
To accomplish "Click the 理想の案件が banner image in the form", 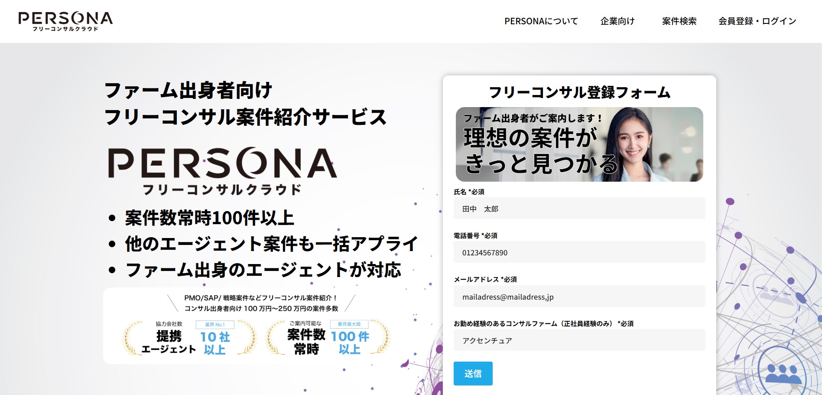I will 579,144.
